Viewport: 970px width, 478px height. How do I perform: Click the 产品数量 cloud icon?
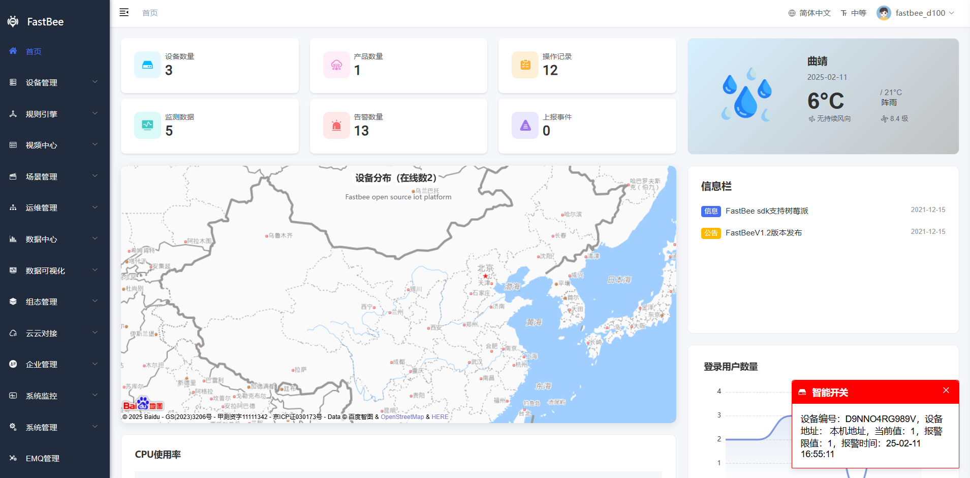coord(336,65)
